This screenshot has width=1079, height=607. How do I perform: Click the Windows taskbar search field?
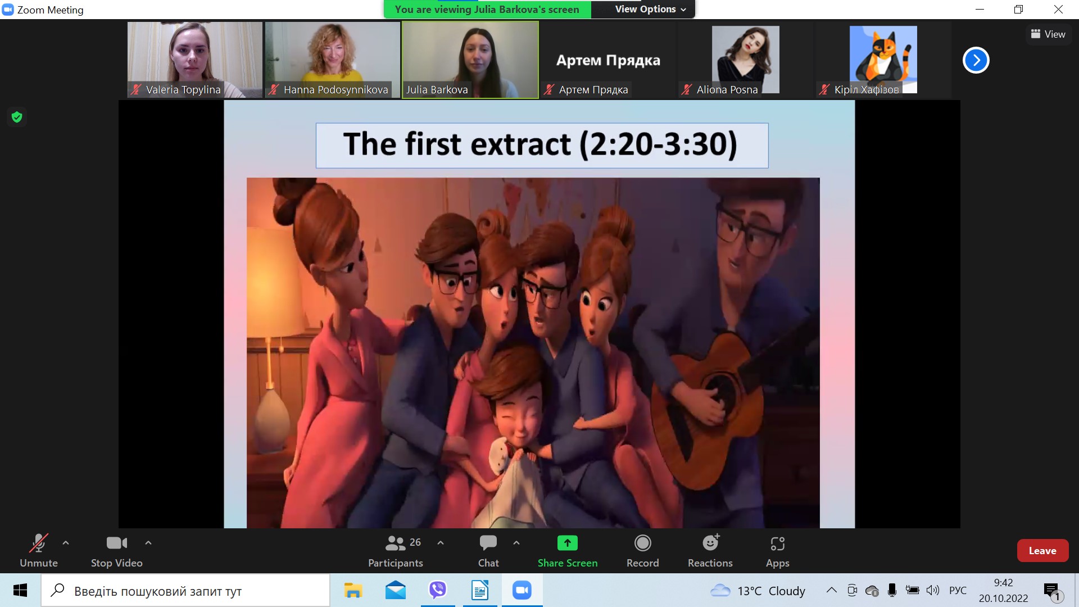click(x=185, y=591)
